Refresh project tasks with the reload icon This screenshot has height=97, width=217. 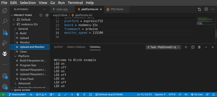[41, 15]
